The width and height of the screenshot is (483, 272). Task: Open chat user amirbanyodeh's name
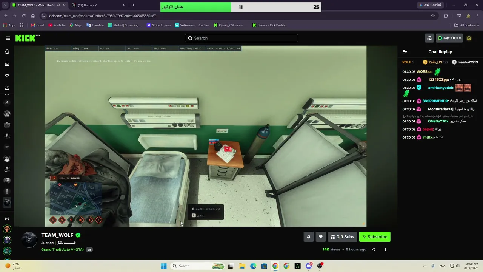coord(441,88)
